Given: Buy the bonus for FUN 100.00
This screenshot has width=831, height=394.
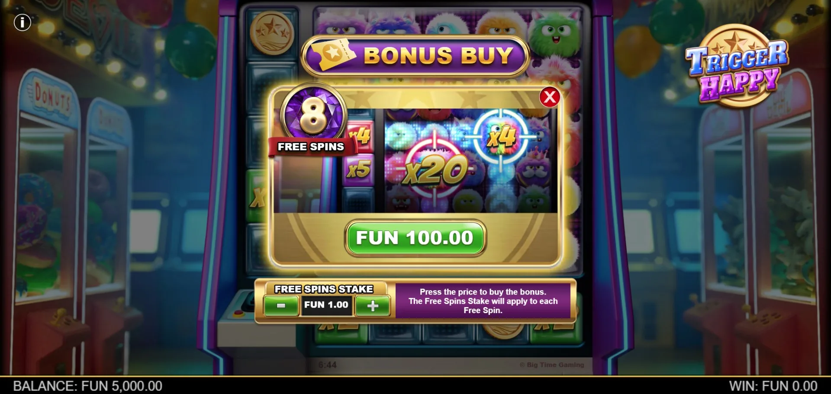Looking at the screenshot, I should 415,238.
